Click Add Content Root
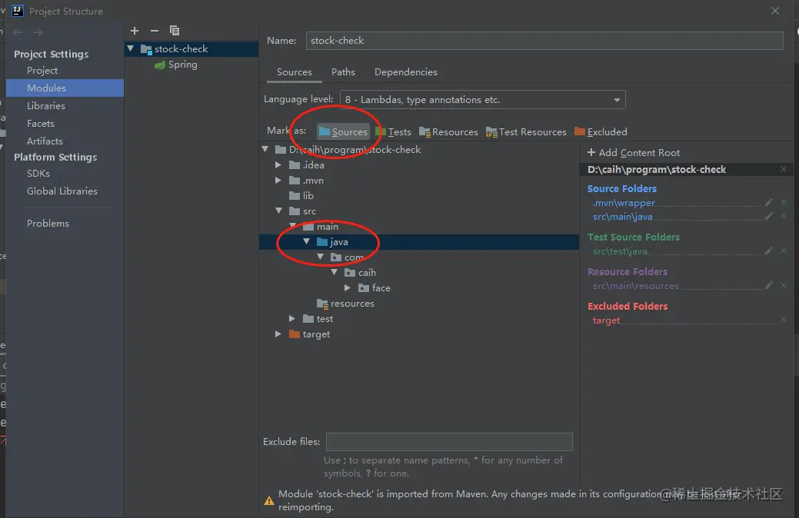 [x=634, y=153]
